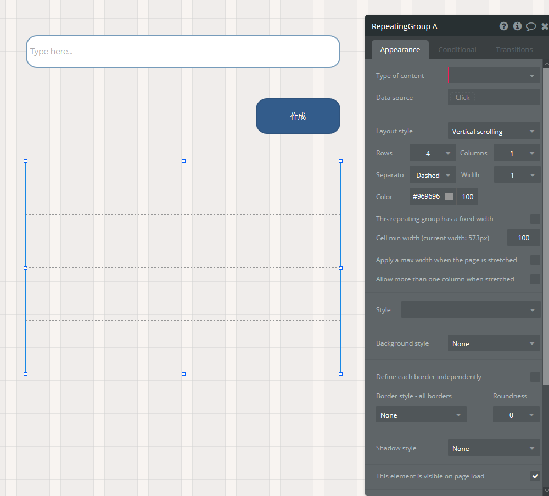
Task: Open the Rows count dropdown
Action: point(433,153)
